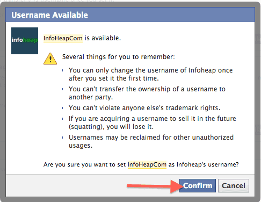Click the infoheap logo thumbnail
Image resolution: width=261 pixels, height=202 pixels.
click(25, 41)
